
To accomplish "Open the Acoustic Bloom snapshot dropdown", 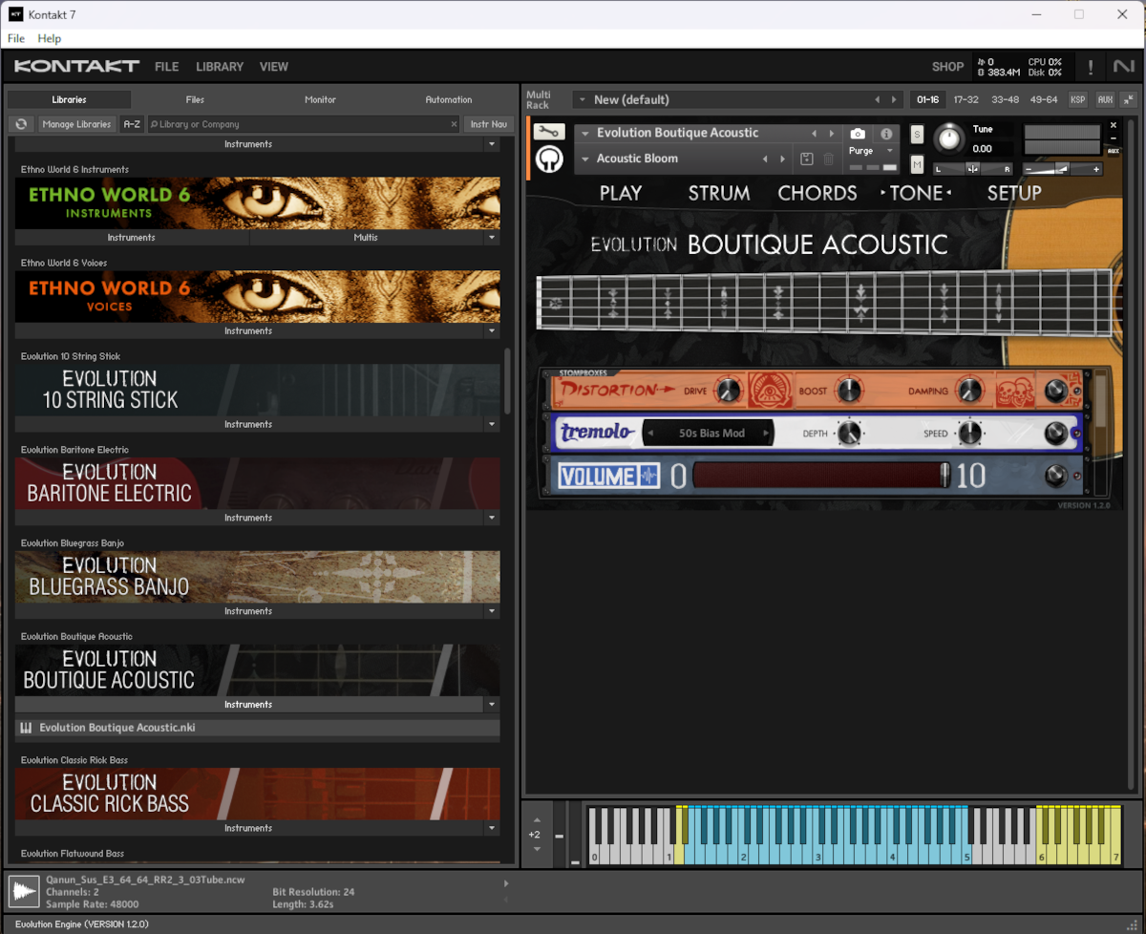I will [x=584, y=159].
